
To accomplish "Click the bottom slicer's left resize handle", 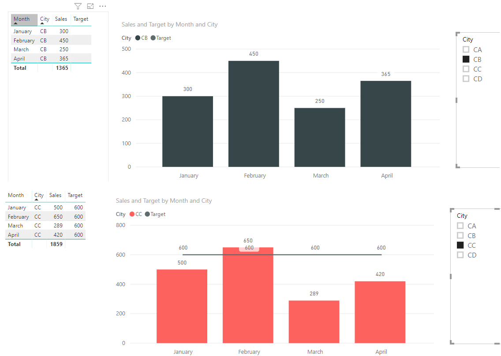I will tap(451, 276).
